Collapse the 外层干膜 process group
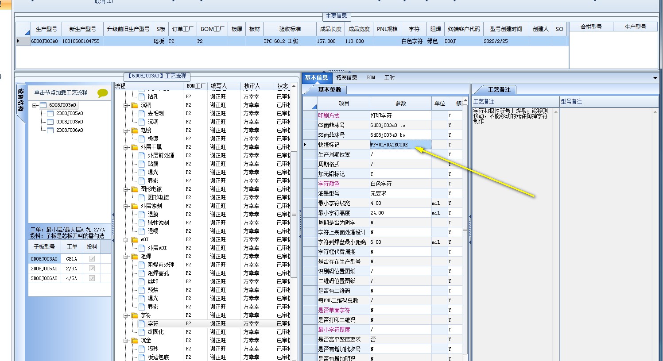Image resolution: width=663 pixels, height=361 pixels. coord(126,147)
